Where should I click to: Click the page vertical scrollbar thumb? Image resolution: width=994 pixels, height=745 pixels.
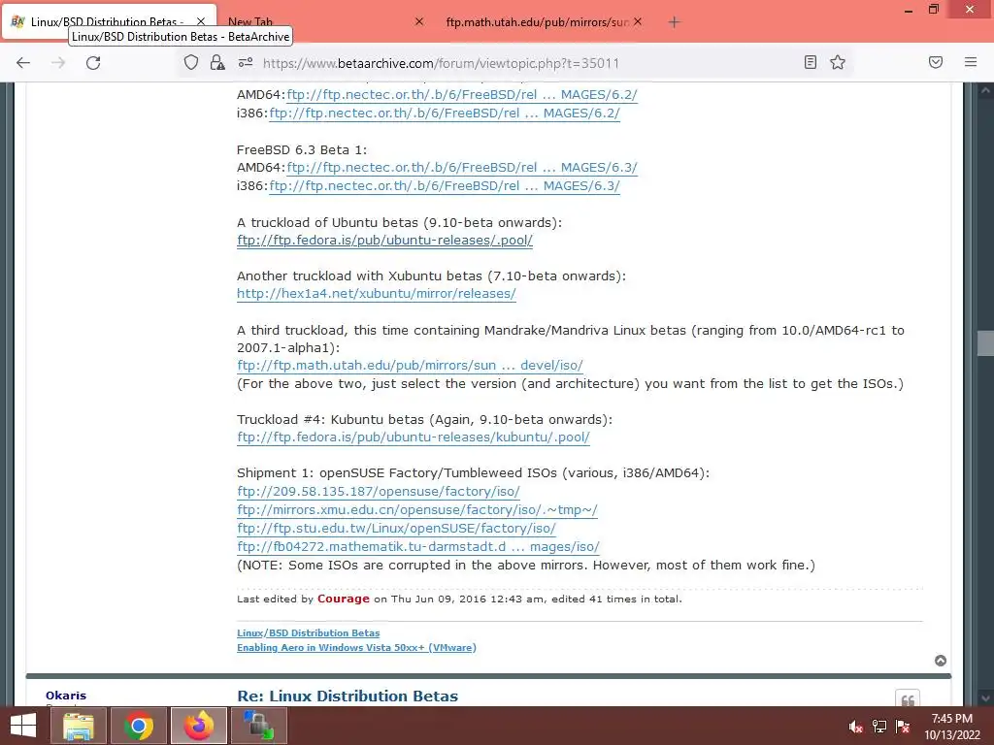tap(985, 343)
